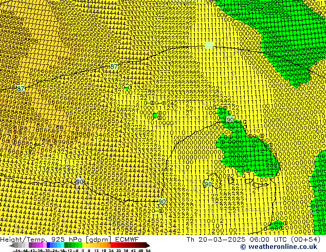The width and height of the screenshot is (326, 252).
Task: Pick the bright red swatch above 24 label
Action: [x=113, y=245]
